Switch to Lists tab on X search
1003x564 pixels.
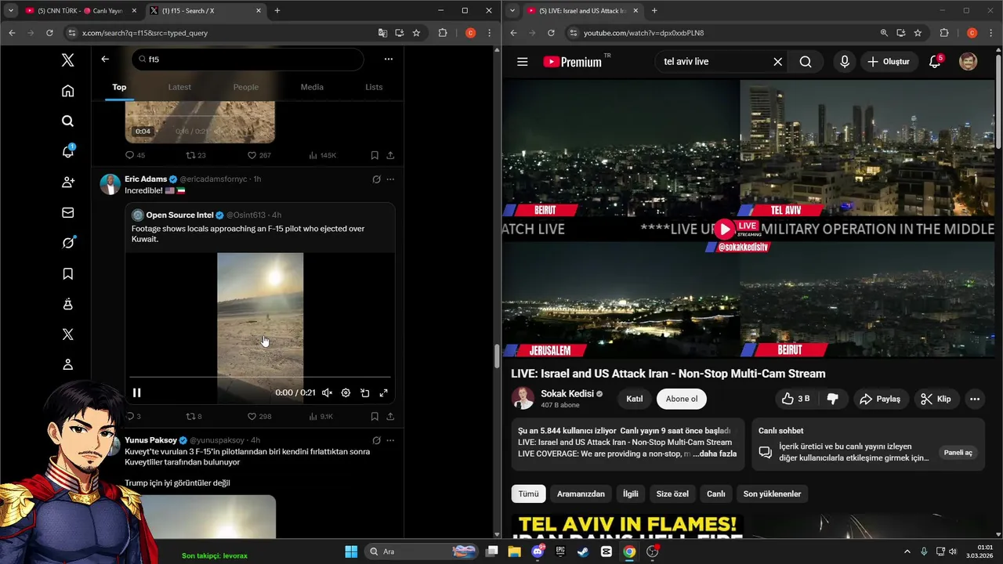pos(374,87)
